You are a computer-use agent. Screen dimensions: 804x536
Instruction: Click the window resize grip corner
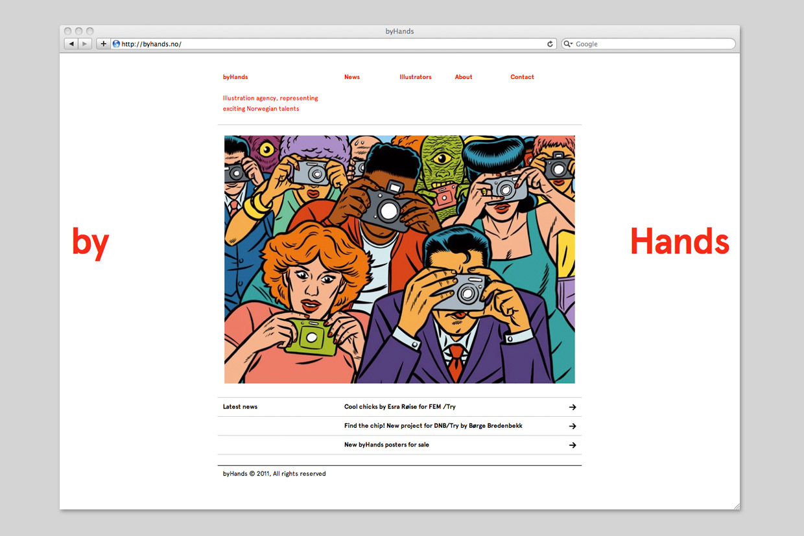(x=736, y=506)
